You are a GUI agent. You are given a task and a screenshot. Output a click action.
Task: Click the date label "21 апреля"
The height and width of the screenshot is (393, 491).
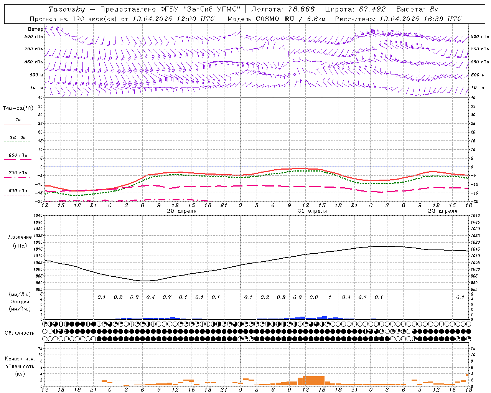[312, 211]
